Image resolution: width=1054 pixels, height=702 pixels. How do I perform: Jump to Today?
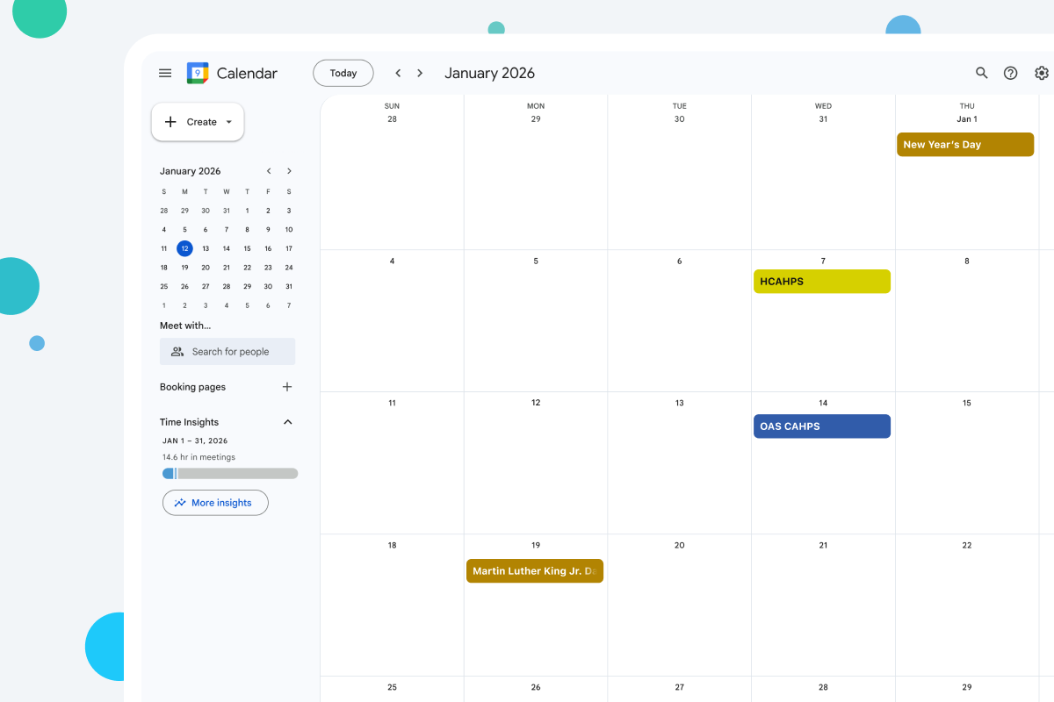tap(343, 73)
